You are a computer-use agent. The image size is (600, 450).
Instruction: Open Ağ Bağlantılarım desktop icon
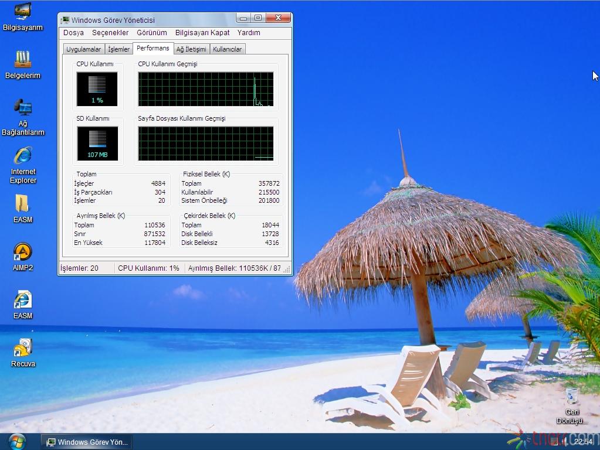[x=23, y=117]
